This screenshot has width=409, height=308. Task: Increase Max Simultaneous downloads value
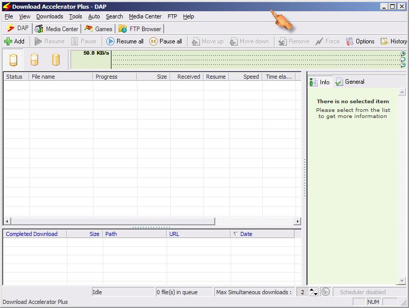311,290
